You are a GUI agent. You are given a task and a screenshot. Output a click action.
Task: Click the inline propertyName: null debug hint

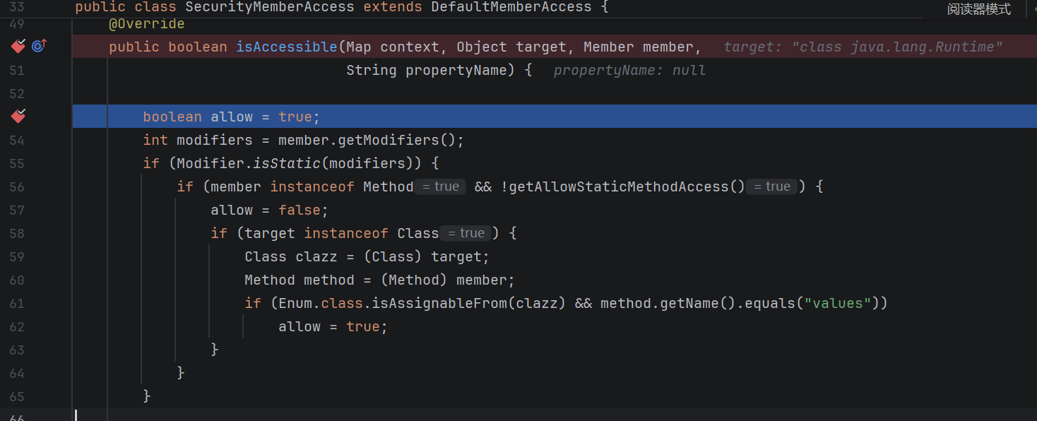coord(629,71)
